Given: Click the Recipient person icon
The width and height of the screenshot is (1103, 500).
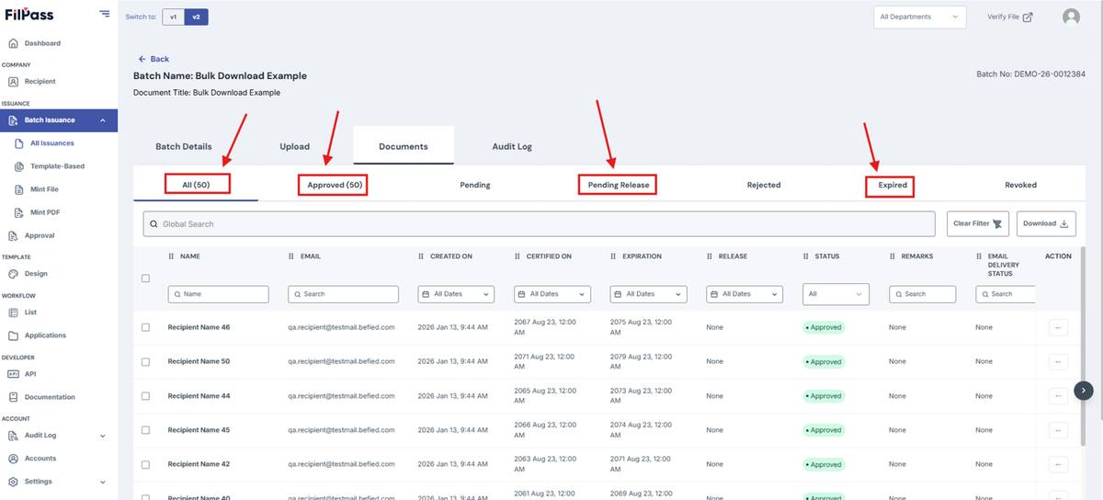Looking at the screenshot, I should click(x=14, y=82).
